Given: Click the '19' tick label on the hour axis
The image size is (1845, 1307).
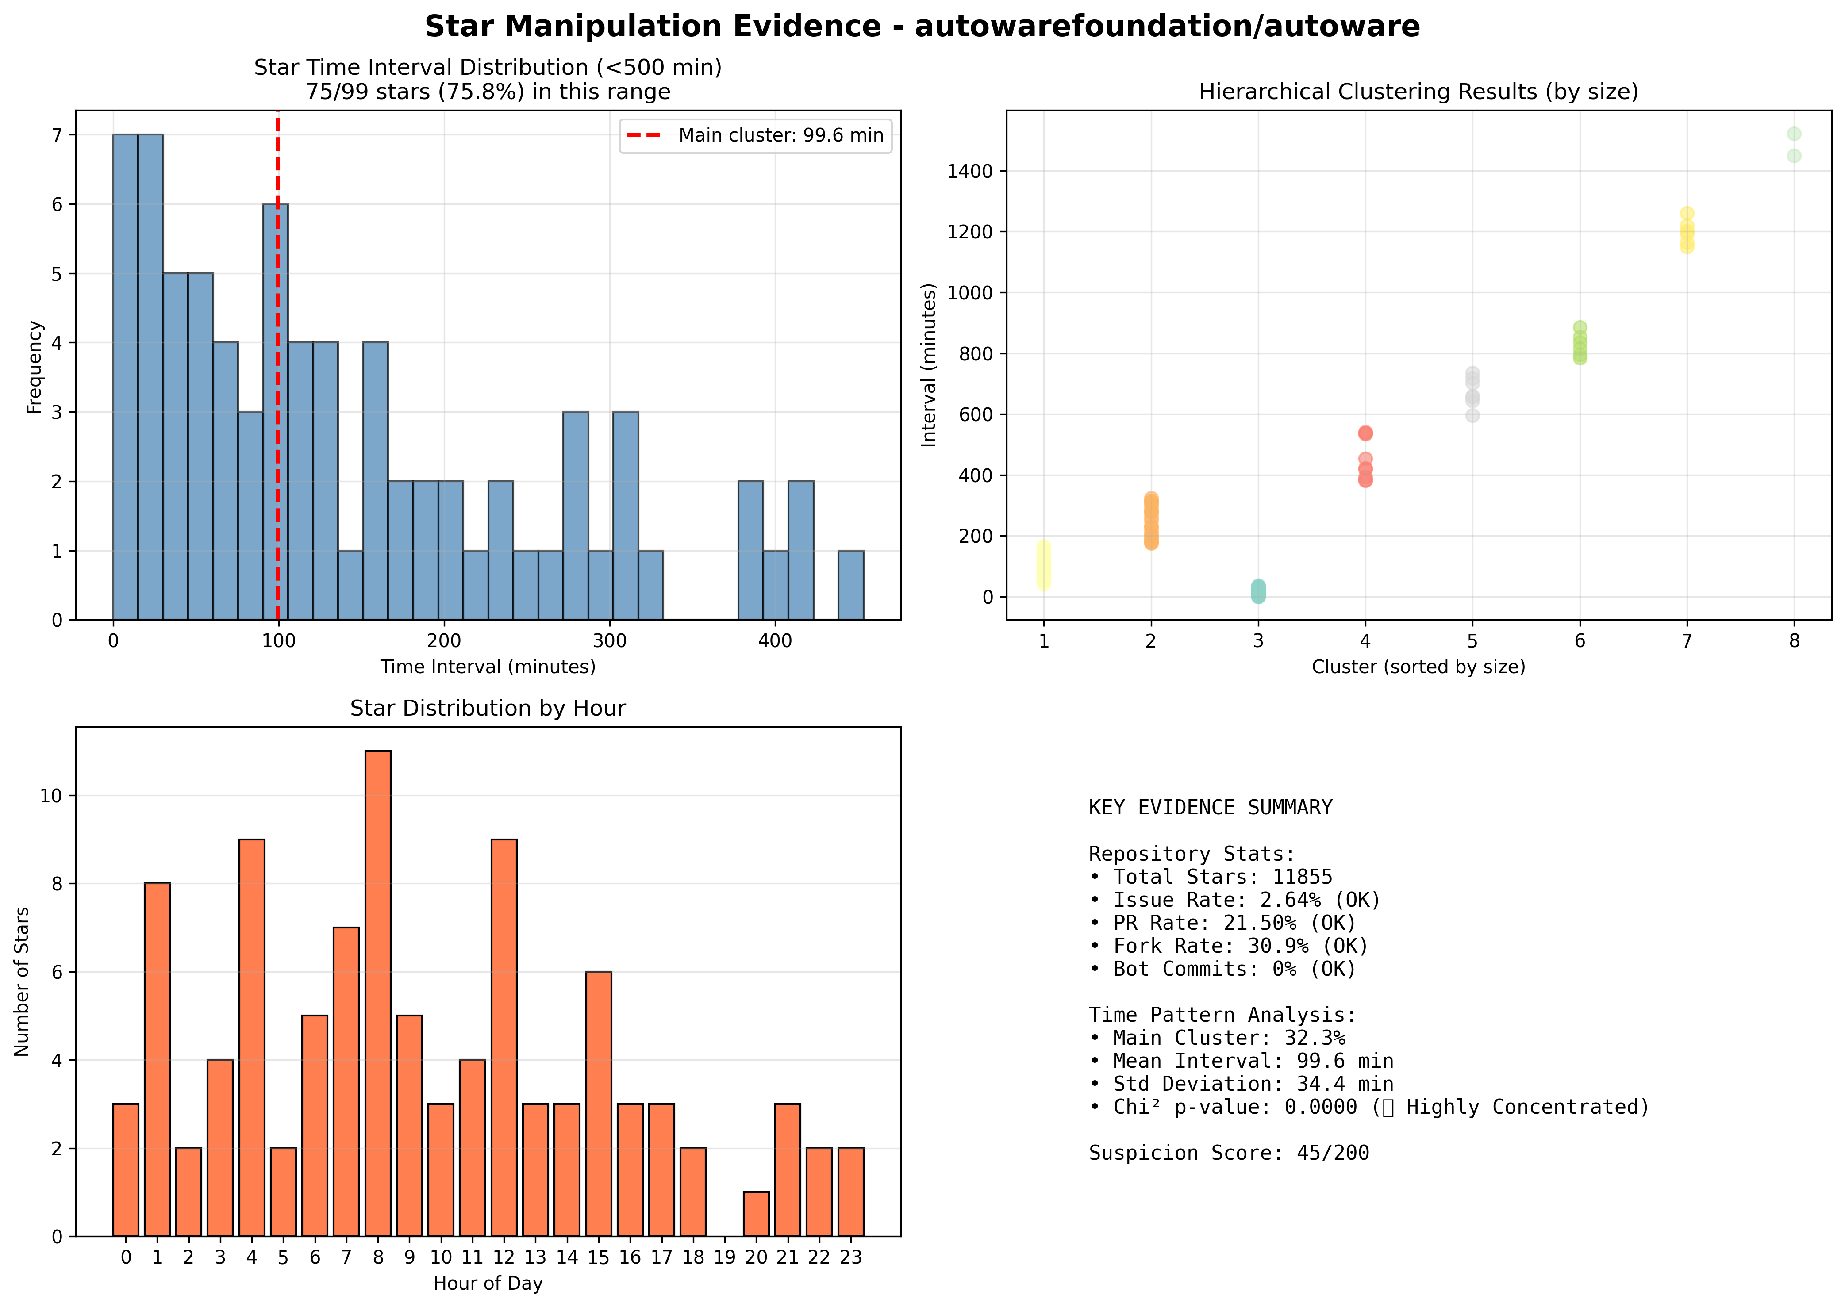Looking at the screenshot, I should pos(724,1258).
